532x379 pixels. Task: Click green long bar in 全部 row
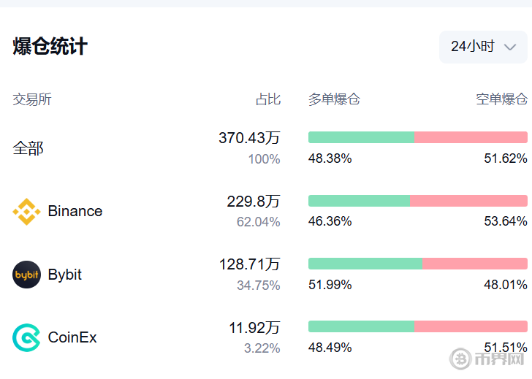[361, 137]
